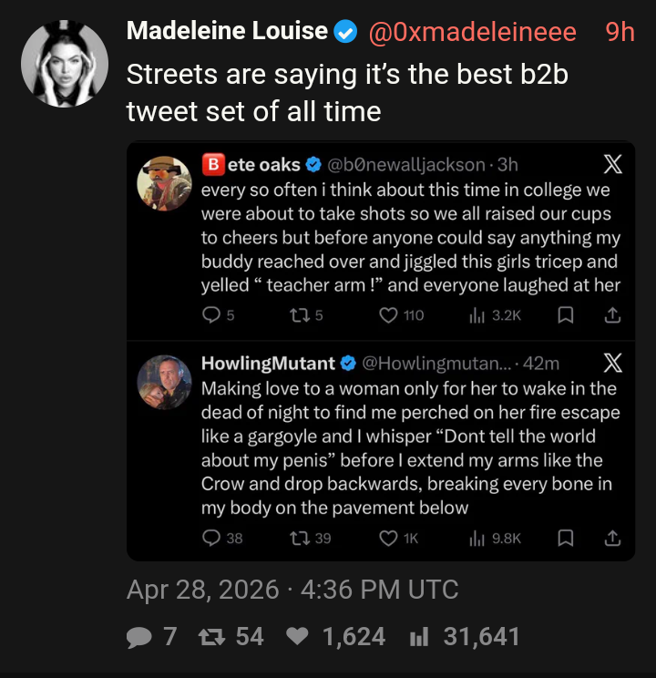Click the X logo on Pete oaks' tweet

point(613,165)
